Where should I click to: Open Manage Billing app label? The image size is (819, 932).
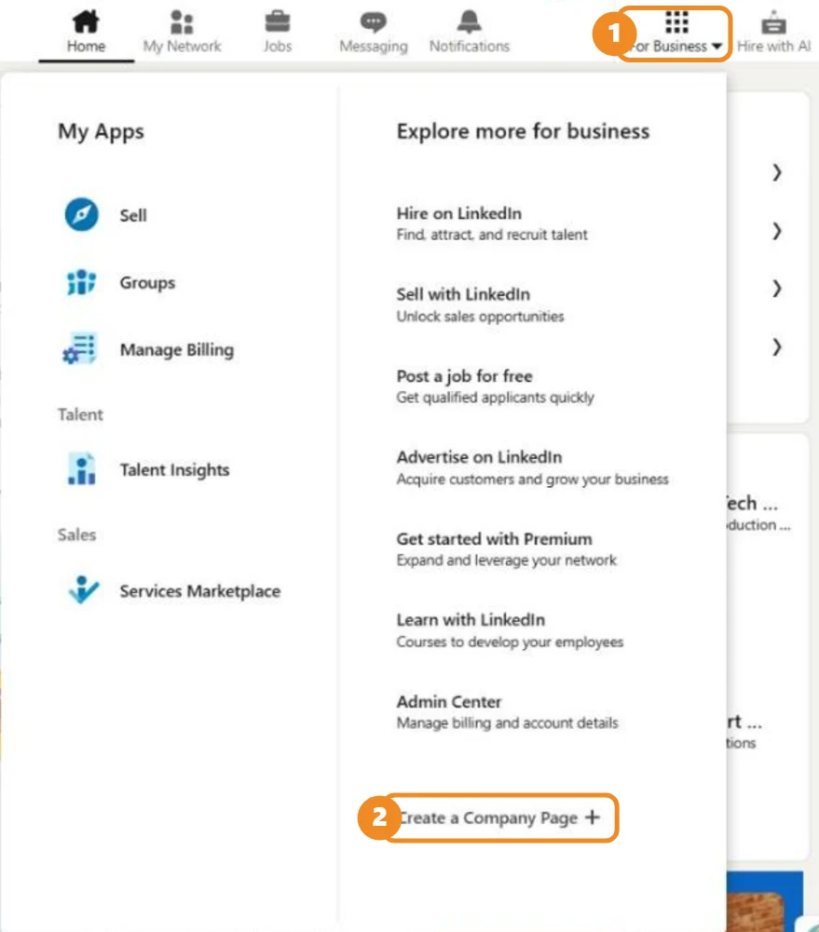tap(177, 350)
